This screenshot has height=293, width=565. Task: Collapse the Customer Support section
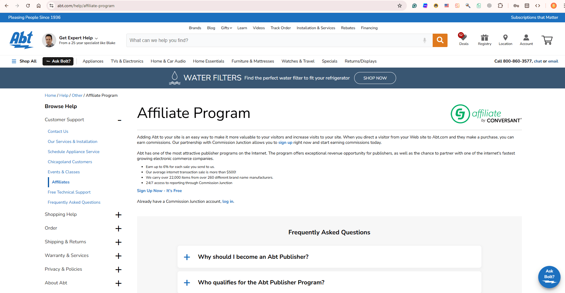click(x=120, y=120)
